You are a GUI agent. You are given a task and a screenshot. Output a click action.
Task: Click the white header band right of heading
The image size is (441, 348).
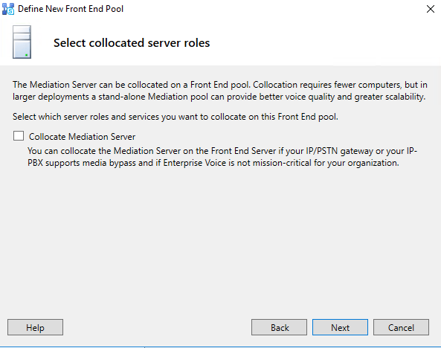[323, 42]
